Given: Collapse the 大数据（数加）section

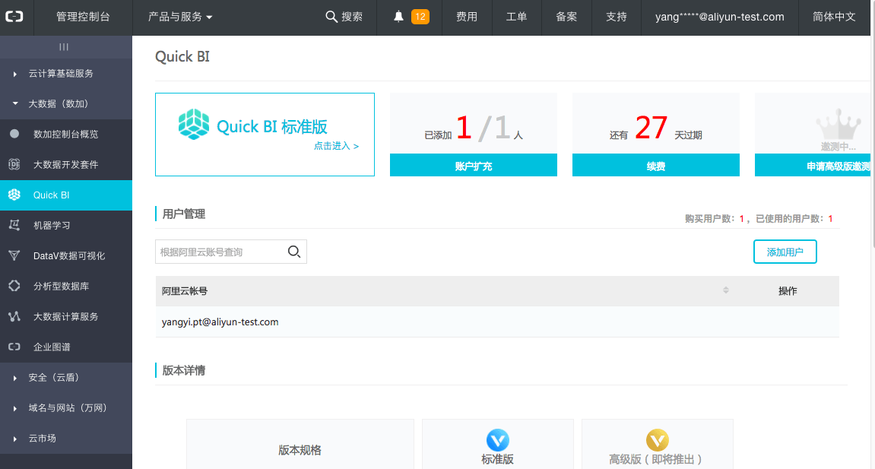Looking at the screenshot, I should click(x=65, y=104).
